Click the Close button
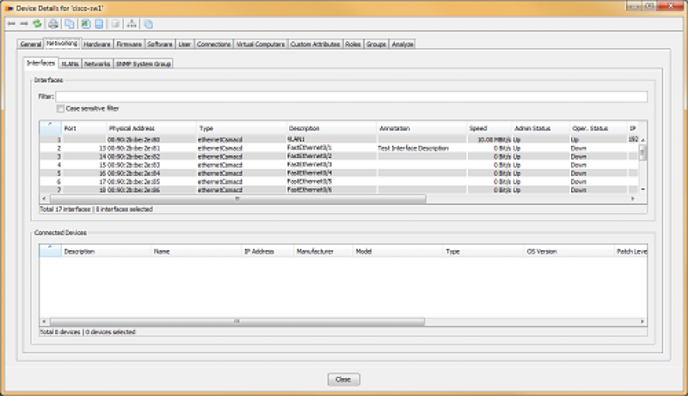The width and height of the screenshot is (688, 396). (343, 379)
